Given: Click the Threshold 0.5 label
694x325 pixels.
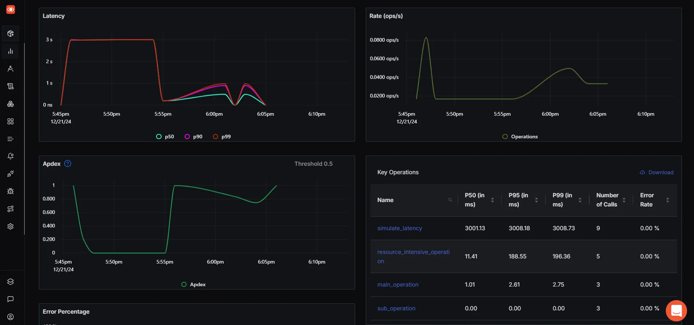Looking at the screenshot, I should pos(314,164).
